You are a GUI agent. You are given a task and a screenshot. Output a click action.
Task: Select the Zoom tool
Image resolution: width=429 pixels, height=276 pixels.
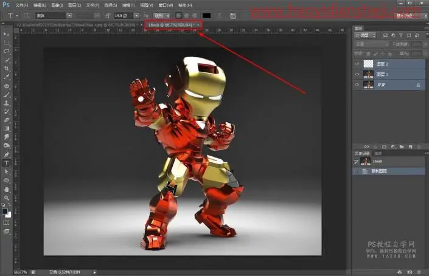(x=7, y=198)
